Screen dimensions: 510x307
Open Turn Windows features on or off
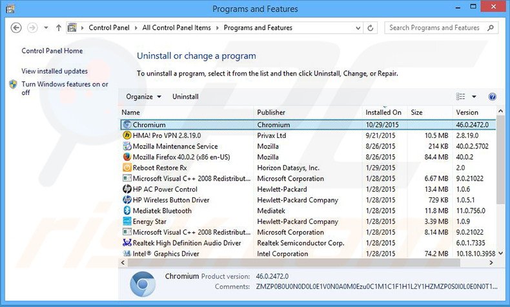65,88
